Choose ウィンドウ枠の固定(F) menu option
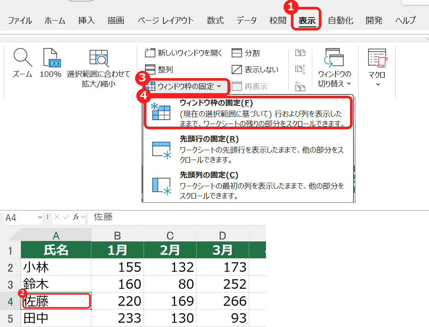Image resolution: width=429 pixels, height=327 pixels. tap(248, 113)
